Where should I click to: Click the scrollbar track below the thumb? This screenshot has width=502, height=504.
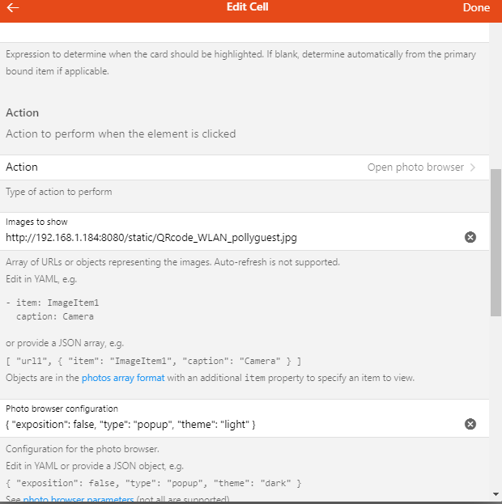496,404
